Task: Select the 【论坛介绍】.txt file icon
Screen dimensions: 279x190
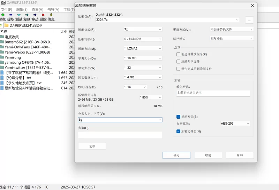Action: point(2,78)
